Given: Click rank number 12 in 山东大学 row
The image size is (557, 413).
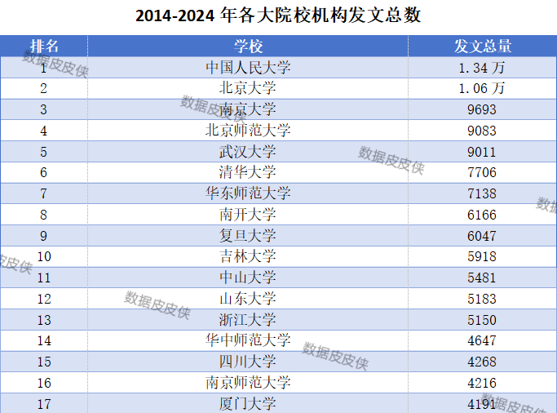Looking at the screenshot, I should (44, 299).
